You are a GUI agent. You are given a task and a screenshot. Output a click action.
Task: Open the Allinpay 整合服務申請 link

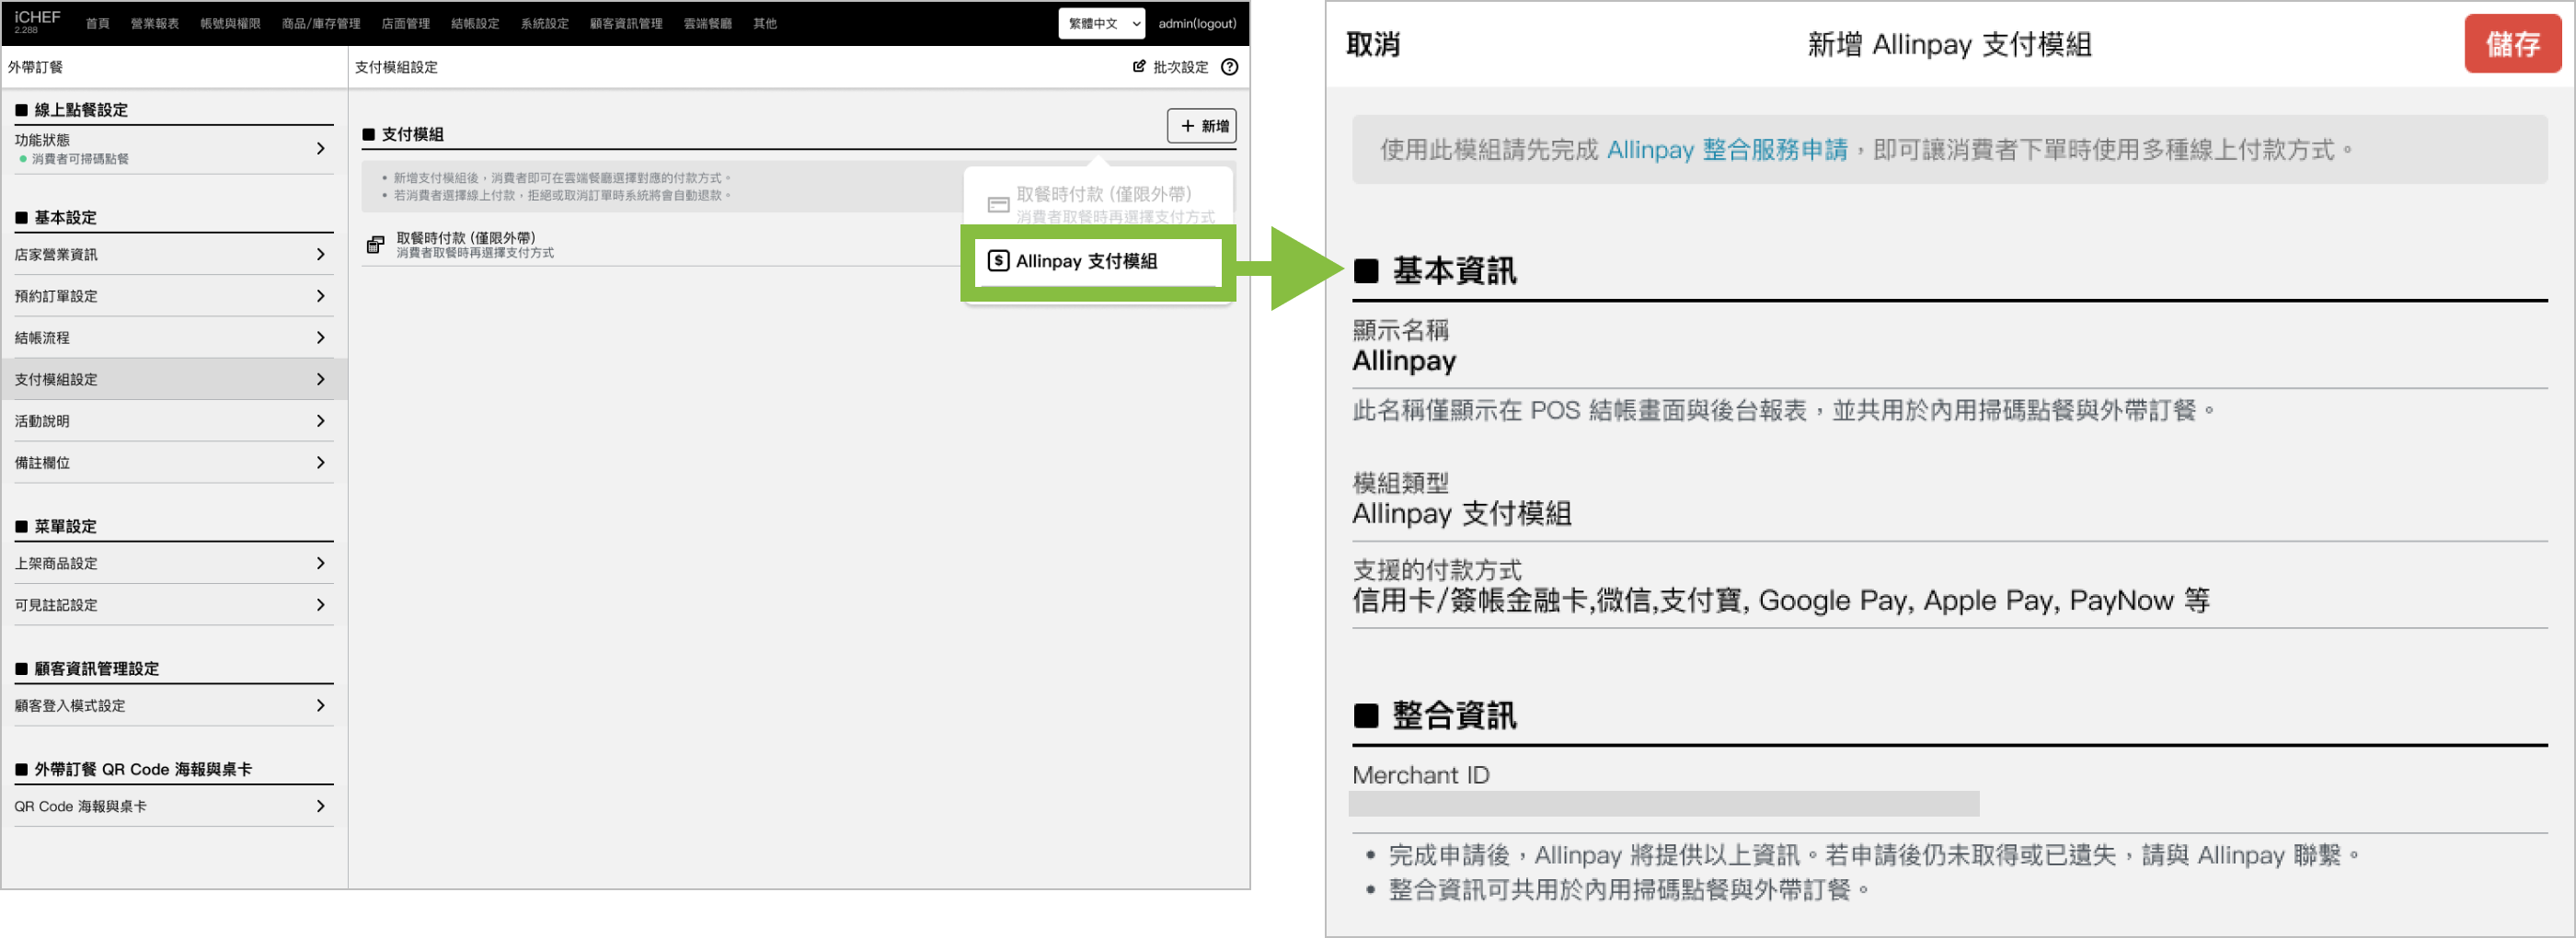(1726, 150)
